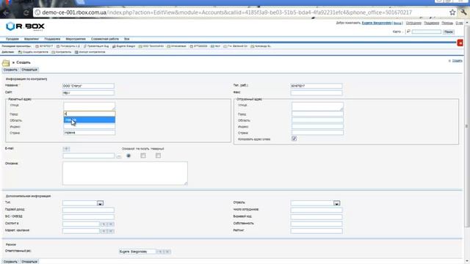Click the Сайт input field

pyautogui.click(x=88, y=93)
